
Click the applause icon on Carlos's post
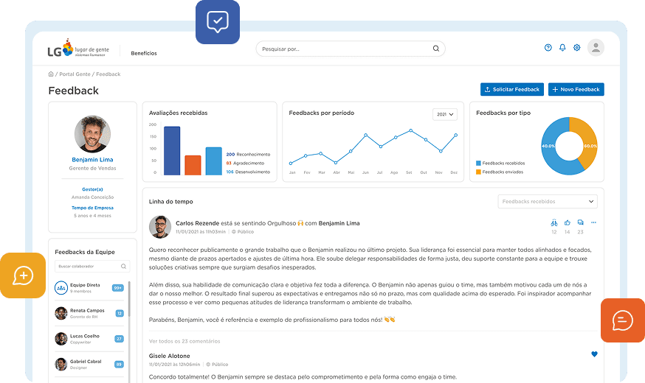pos(553,222)
